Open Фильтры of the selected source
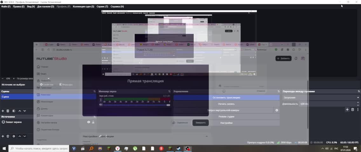The image size is (361, 152). point(66,85)
